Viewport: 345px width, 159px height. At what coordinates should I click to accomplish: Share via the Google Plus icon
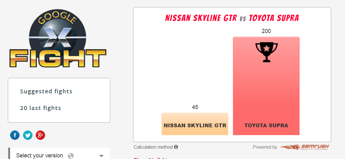pos(40,135)
